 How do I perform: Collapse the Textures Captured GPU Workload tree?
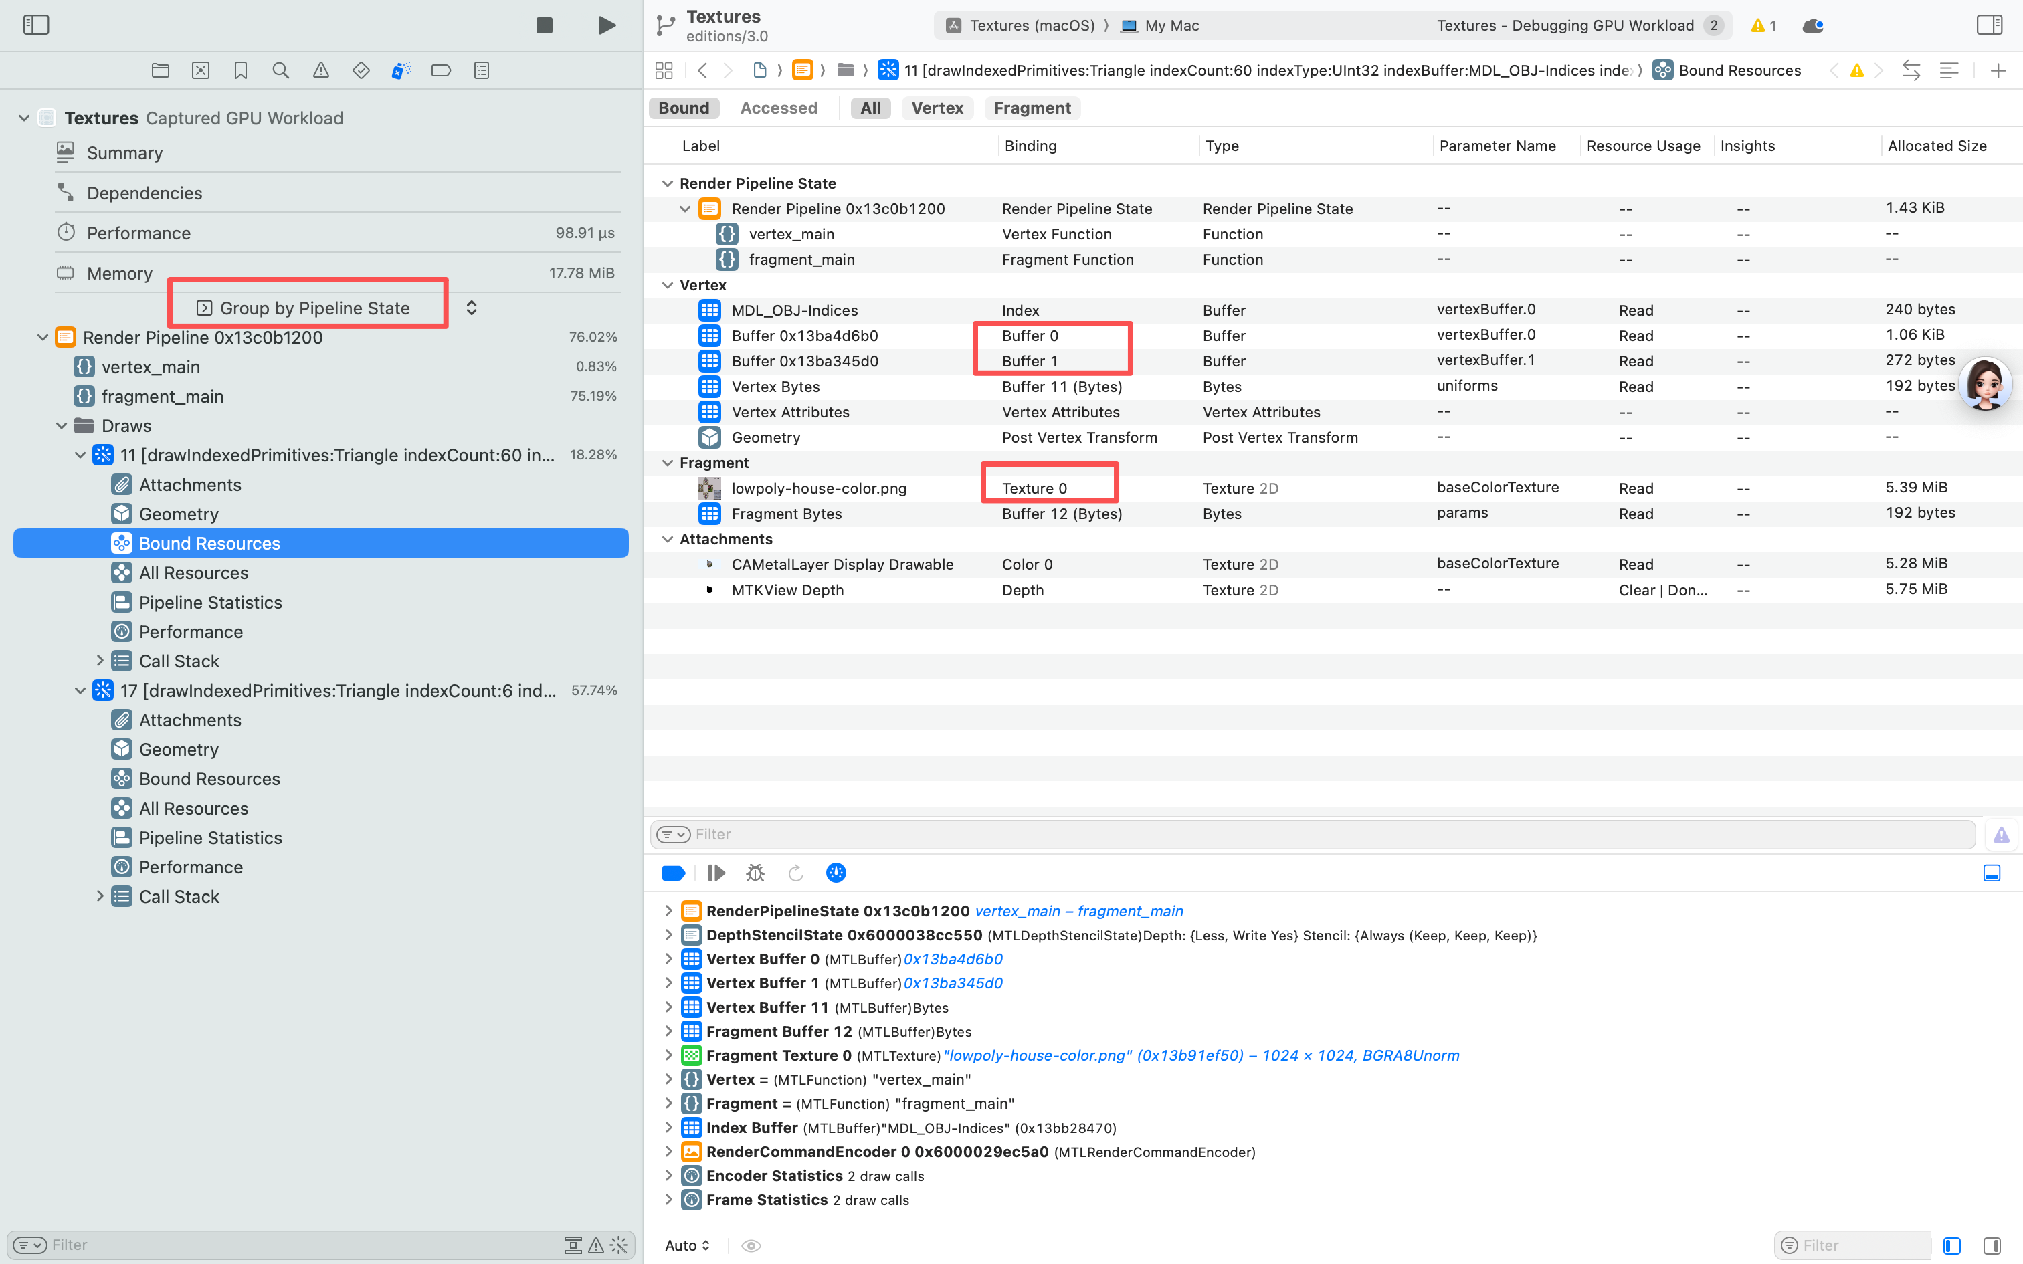tap(24, 118)
